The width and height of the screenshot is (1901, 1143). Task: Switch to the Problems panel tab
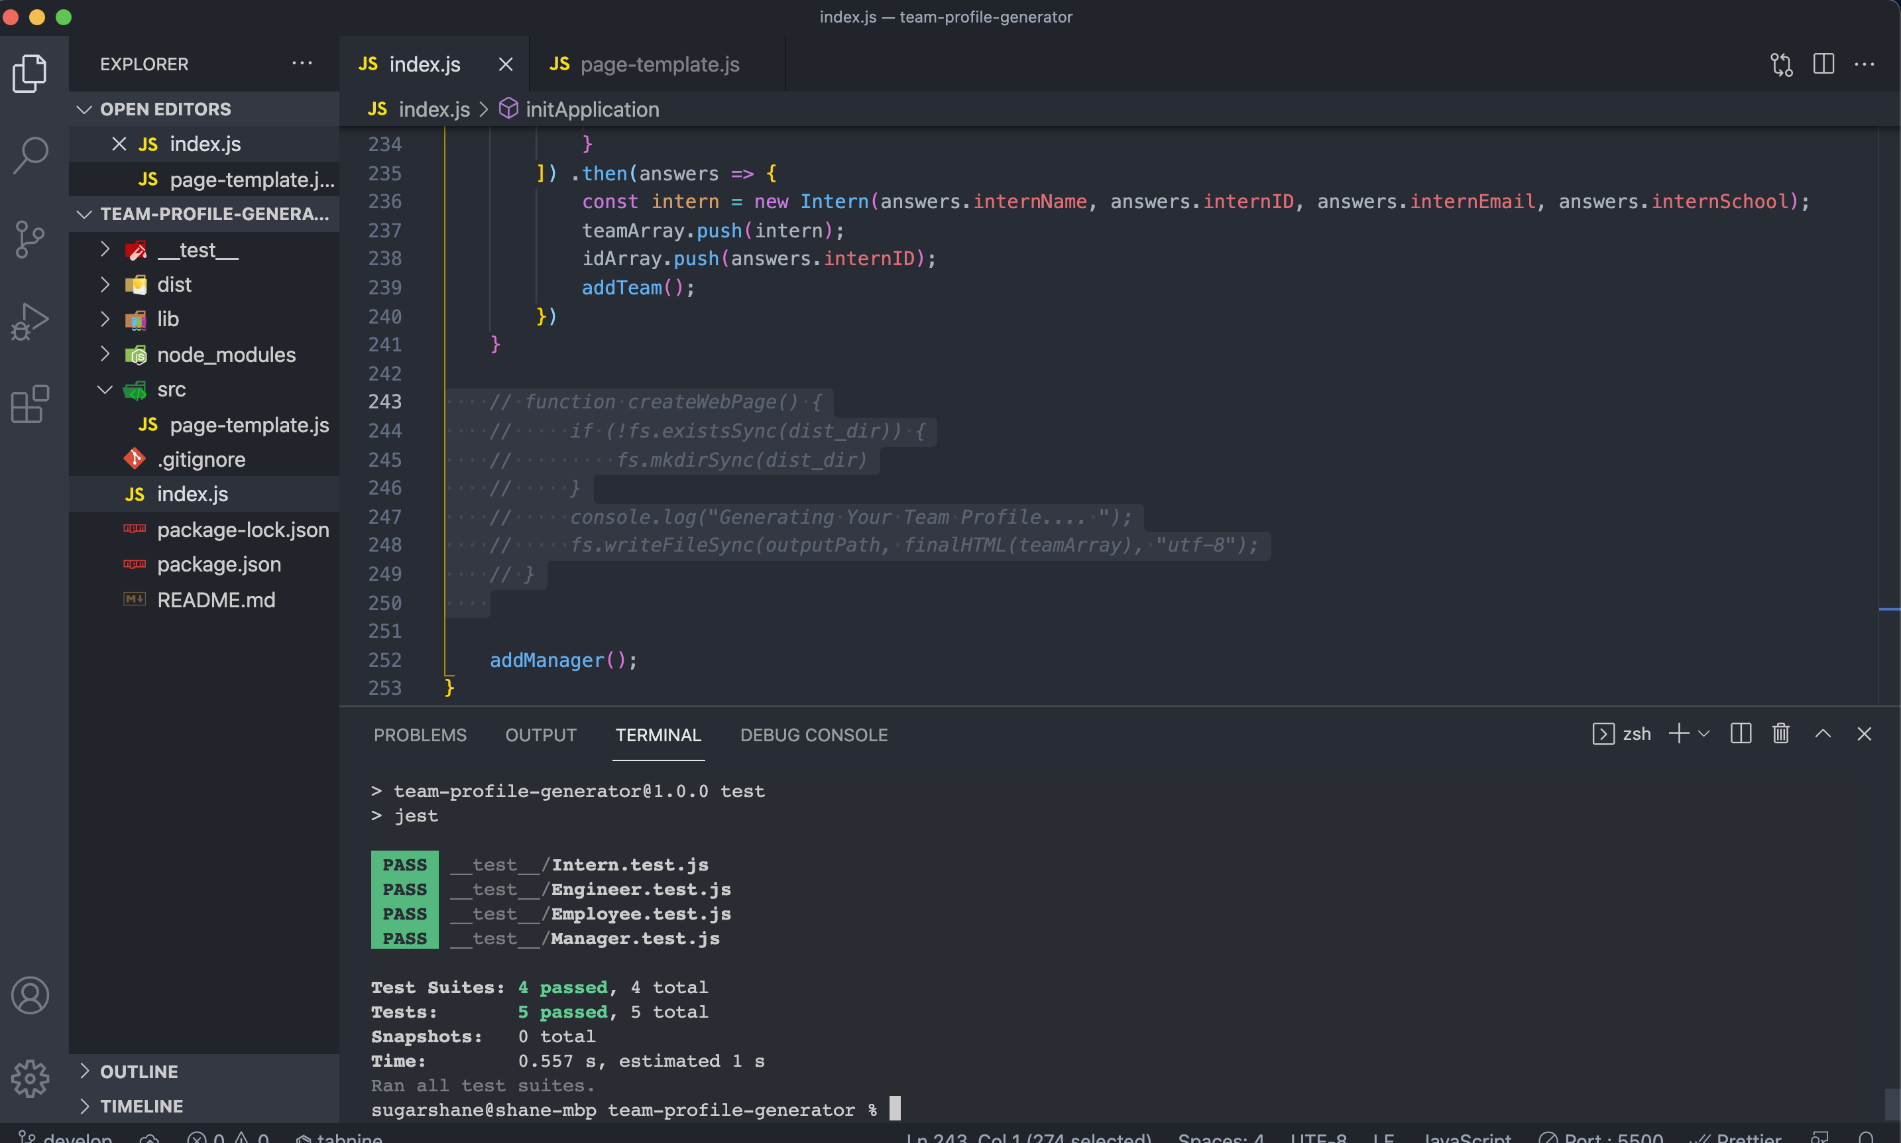coord(420,735)
